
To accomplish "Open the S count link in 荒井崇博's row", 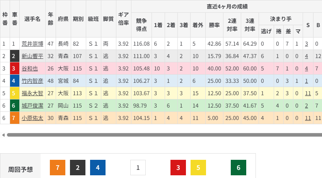I will (306, 44).
